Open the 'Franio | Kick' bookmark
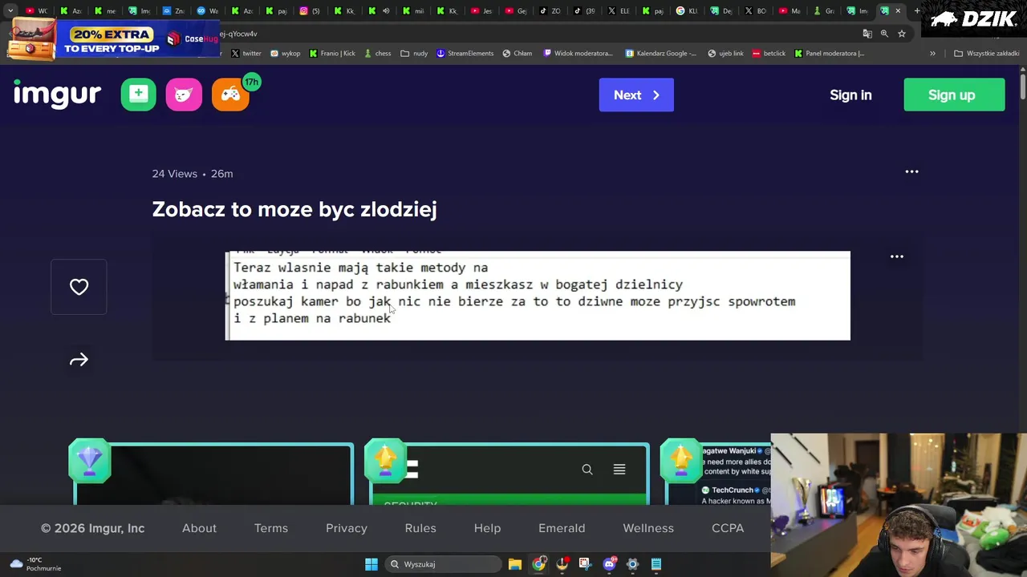 point(332,54)
